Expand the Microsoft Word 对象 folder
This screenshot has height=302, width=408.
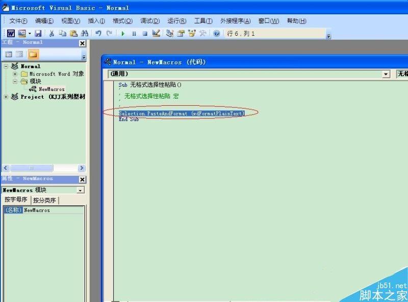point(15,73)
